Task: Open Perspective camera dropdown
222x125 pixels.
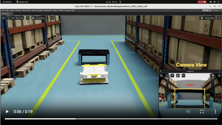Action: coord(38,18)
